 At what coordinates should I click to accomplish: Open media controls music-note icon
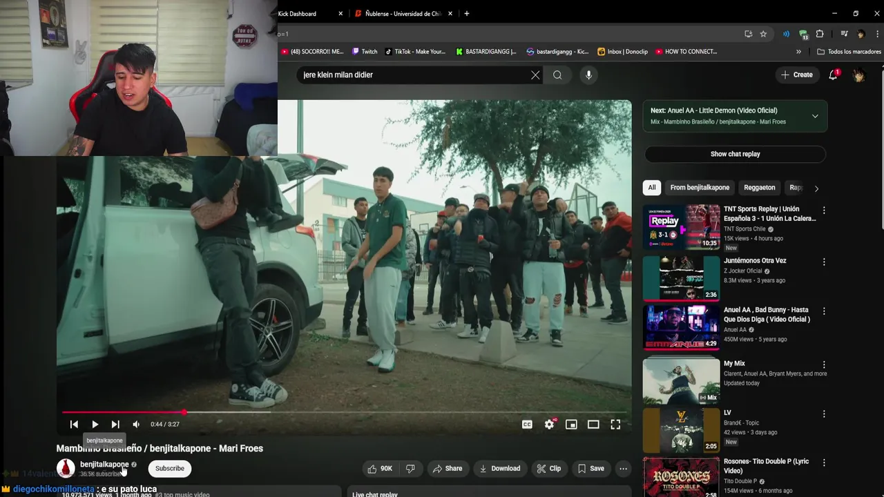click(x=844, y=34)
